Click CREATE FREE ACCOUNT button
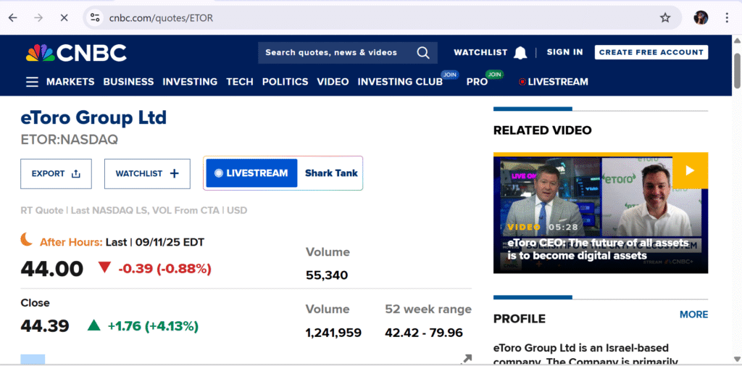 pyautogui.click(x=651, y=53)
